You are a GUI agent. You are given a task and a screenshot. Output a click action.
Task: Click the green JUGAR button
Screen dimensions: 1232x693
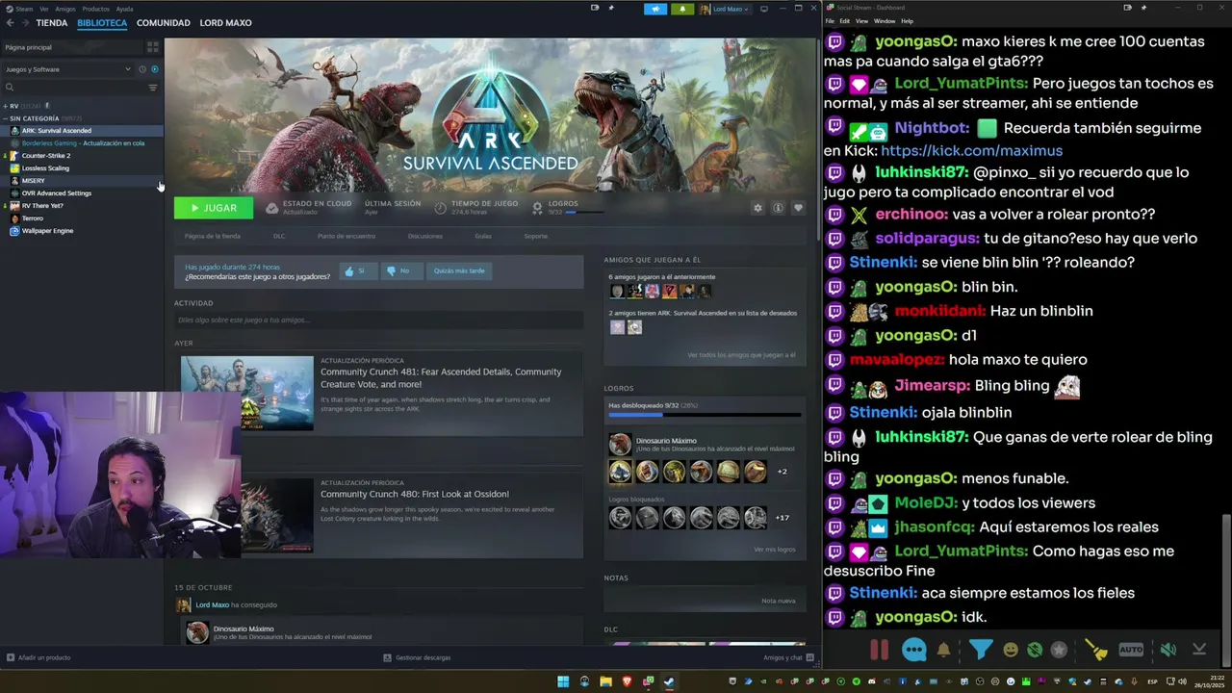click(x=214, y=208)
